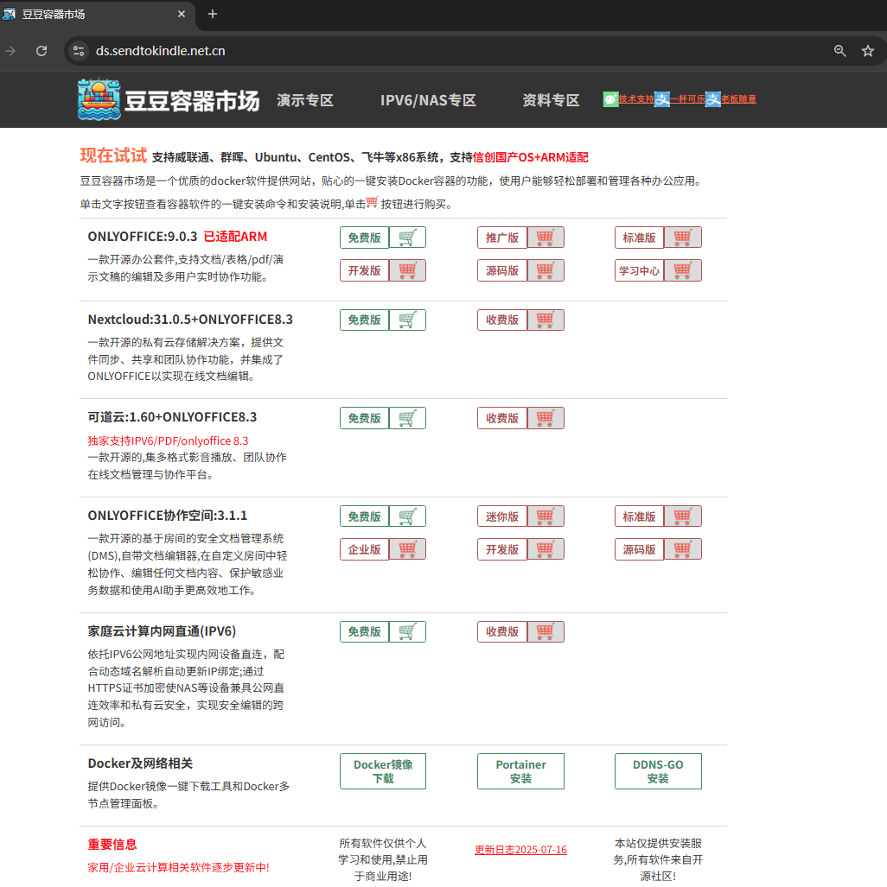Click the 迷你版 text button
The width and height of the screenshot is (887, 887).
(x=501, y=516)
